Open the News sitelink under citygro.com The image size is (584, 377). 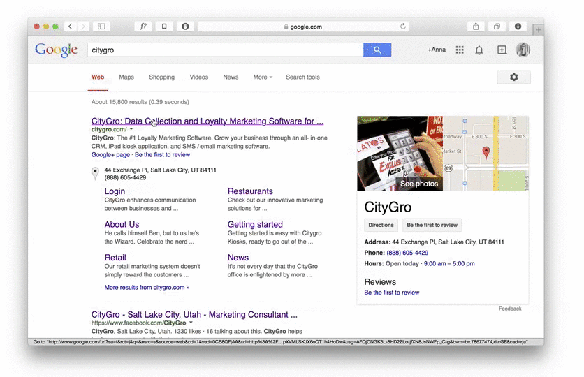click(x=238, y=258)
